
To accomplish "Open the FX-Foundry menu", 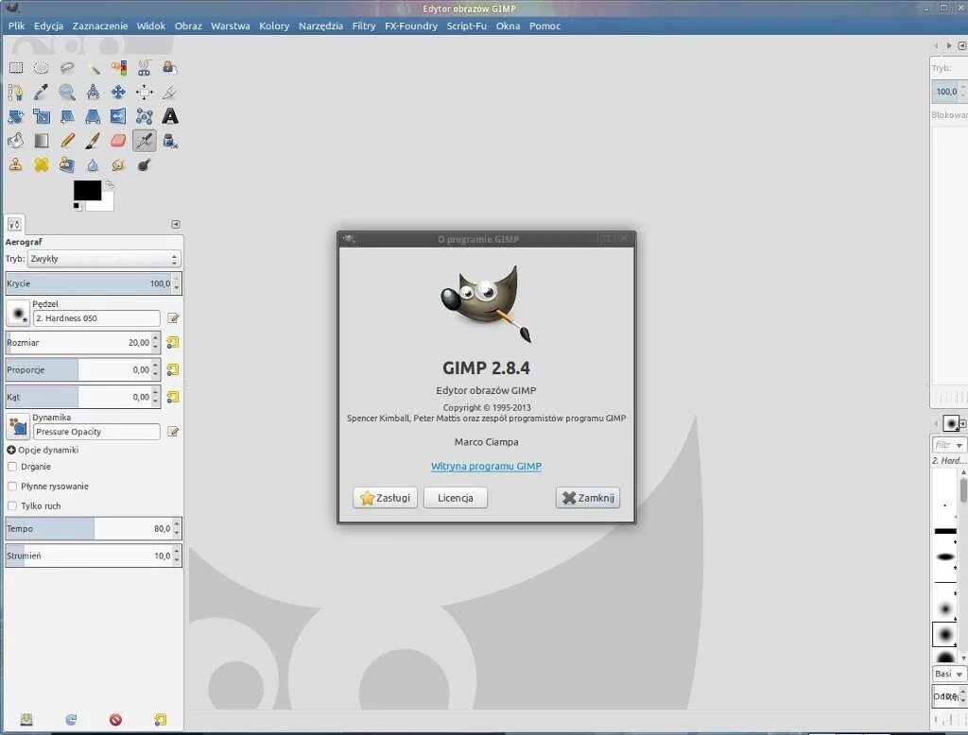I will coord(411,26).
